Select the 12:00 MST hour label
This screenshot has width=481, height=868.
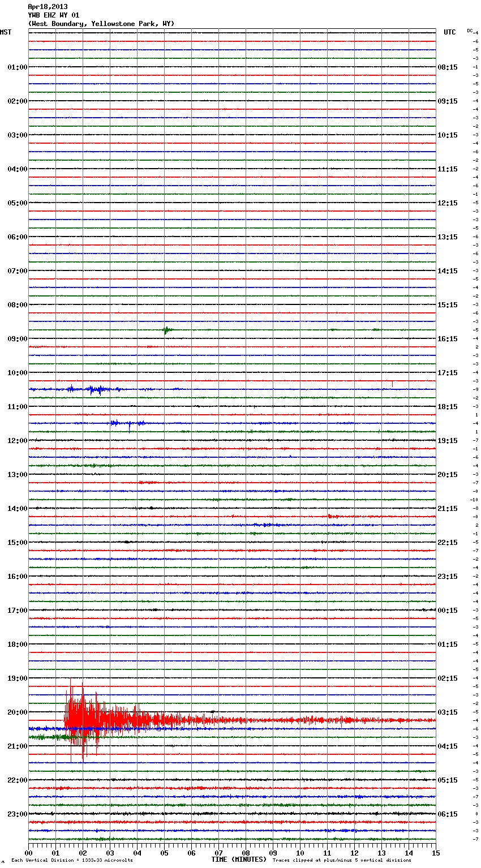(x=18, y=441)
